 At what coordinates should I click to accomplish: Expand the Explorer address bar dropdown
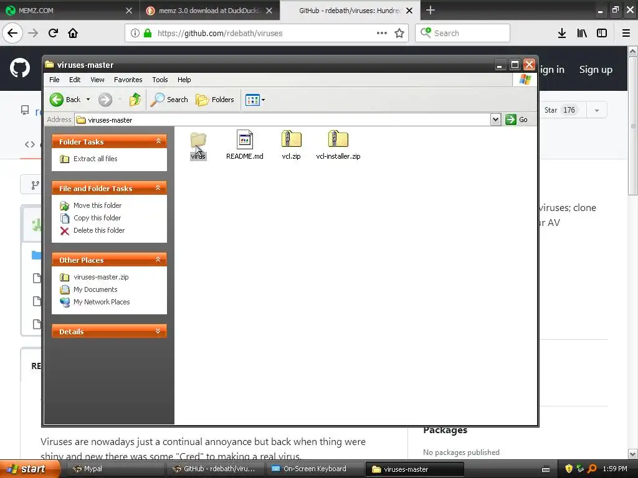click(495, 119)
